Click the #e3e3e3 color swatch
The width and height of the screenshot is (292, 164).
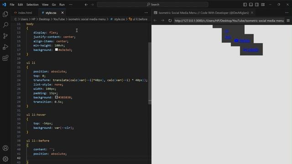click(x=57, y=50)
